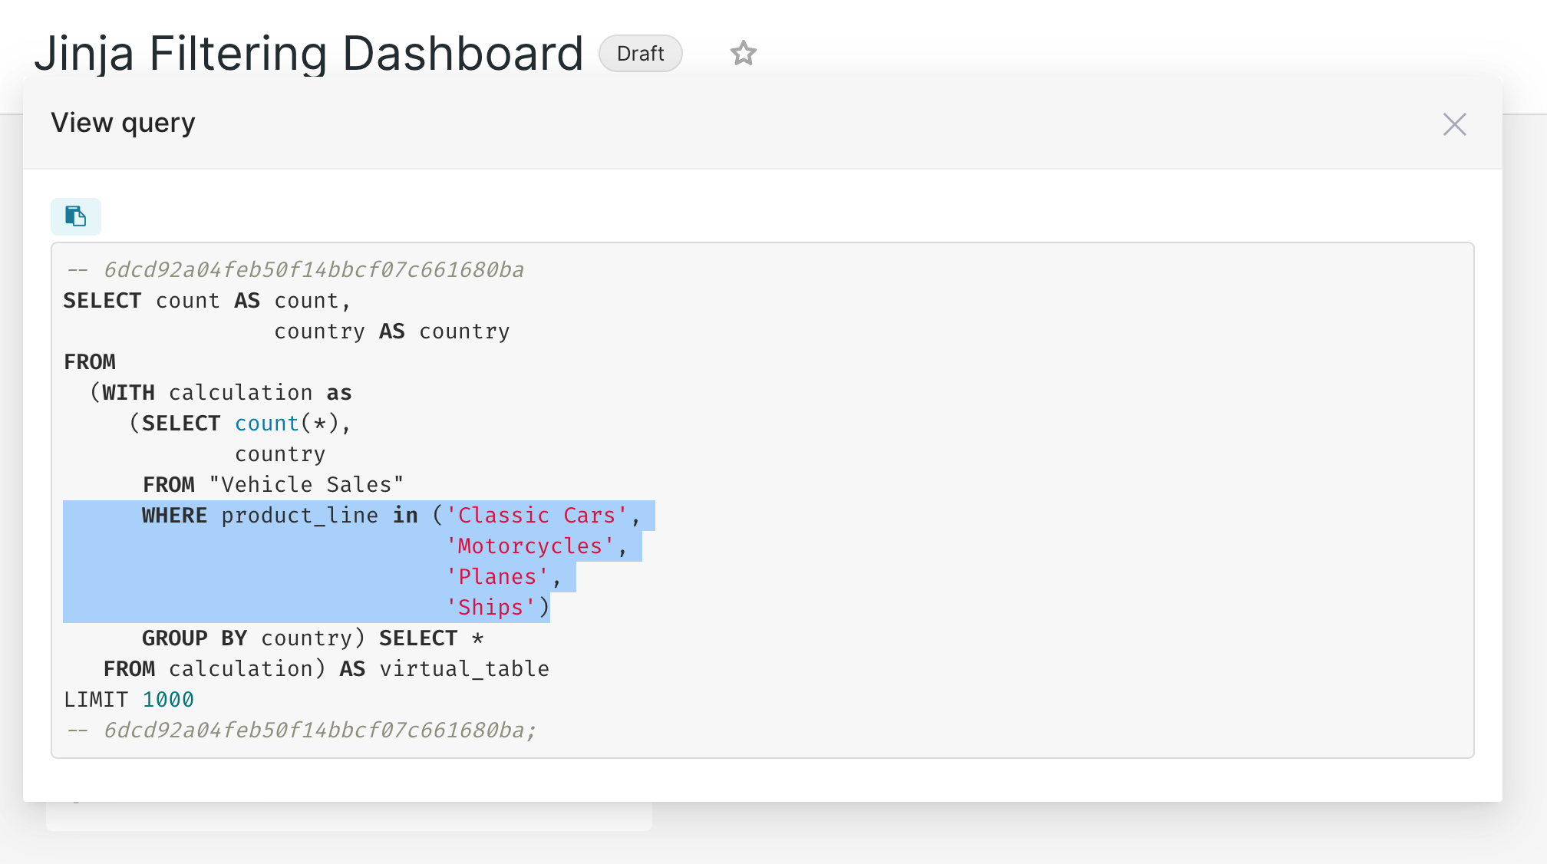Viewport: 1547px width, 864px height.
Task: Star the Jinja Filtering Dashboard as favorite
Action: coord(742,54)
